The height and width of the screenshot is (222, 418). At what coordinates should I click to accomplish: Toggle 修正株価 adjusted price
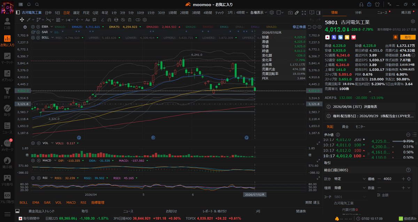point(299,26)
